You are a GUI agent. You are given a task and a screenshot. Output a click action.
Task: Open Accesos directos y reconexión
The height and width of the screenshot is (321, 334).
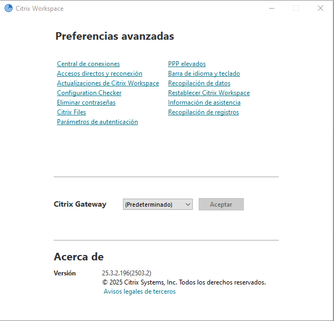tap(99, 74)
